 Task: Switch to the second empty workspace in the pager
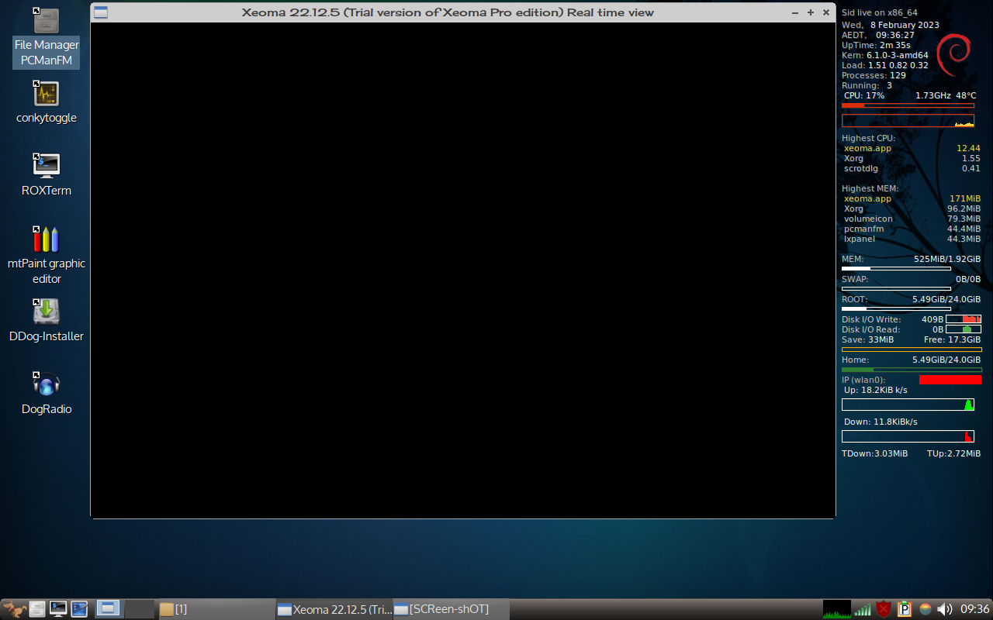[x=140, y=609]
